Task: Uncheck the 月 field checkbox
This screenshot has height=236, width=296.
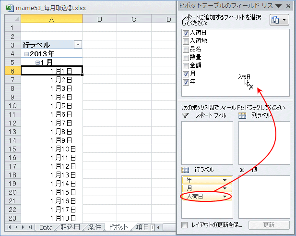Action: [186, 74]
